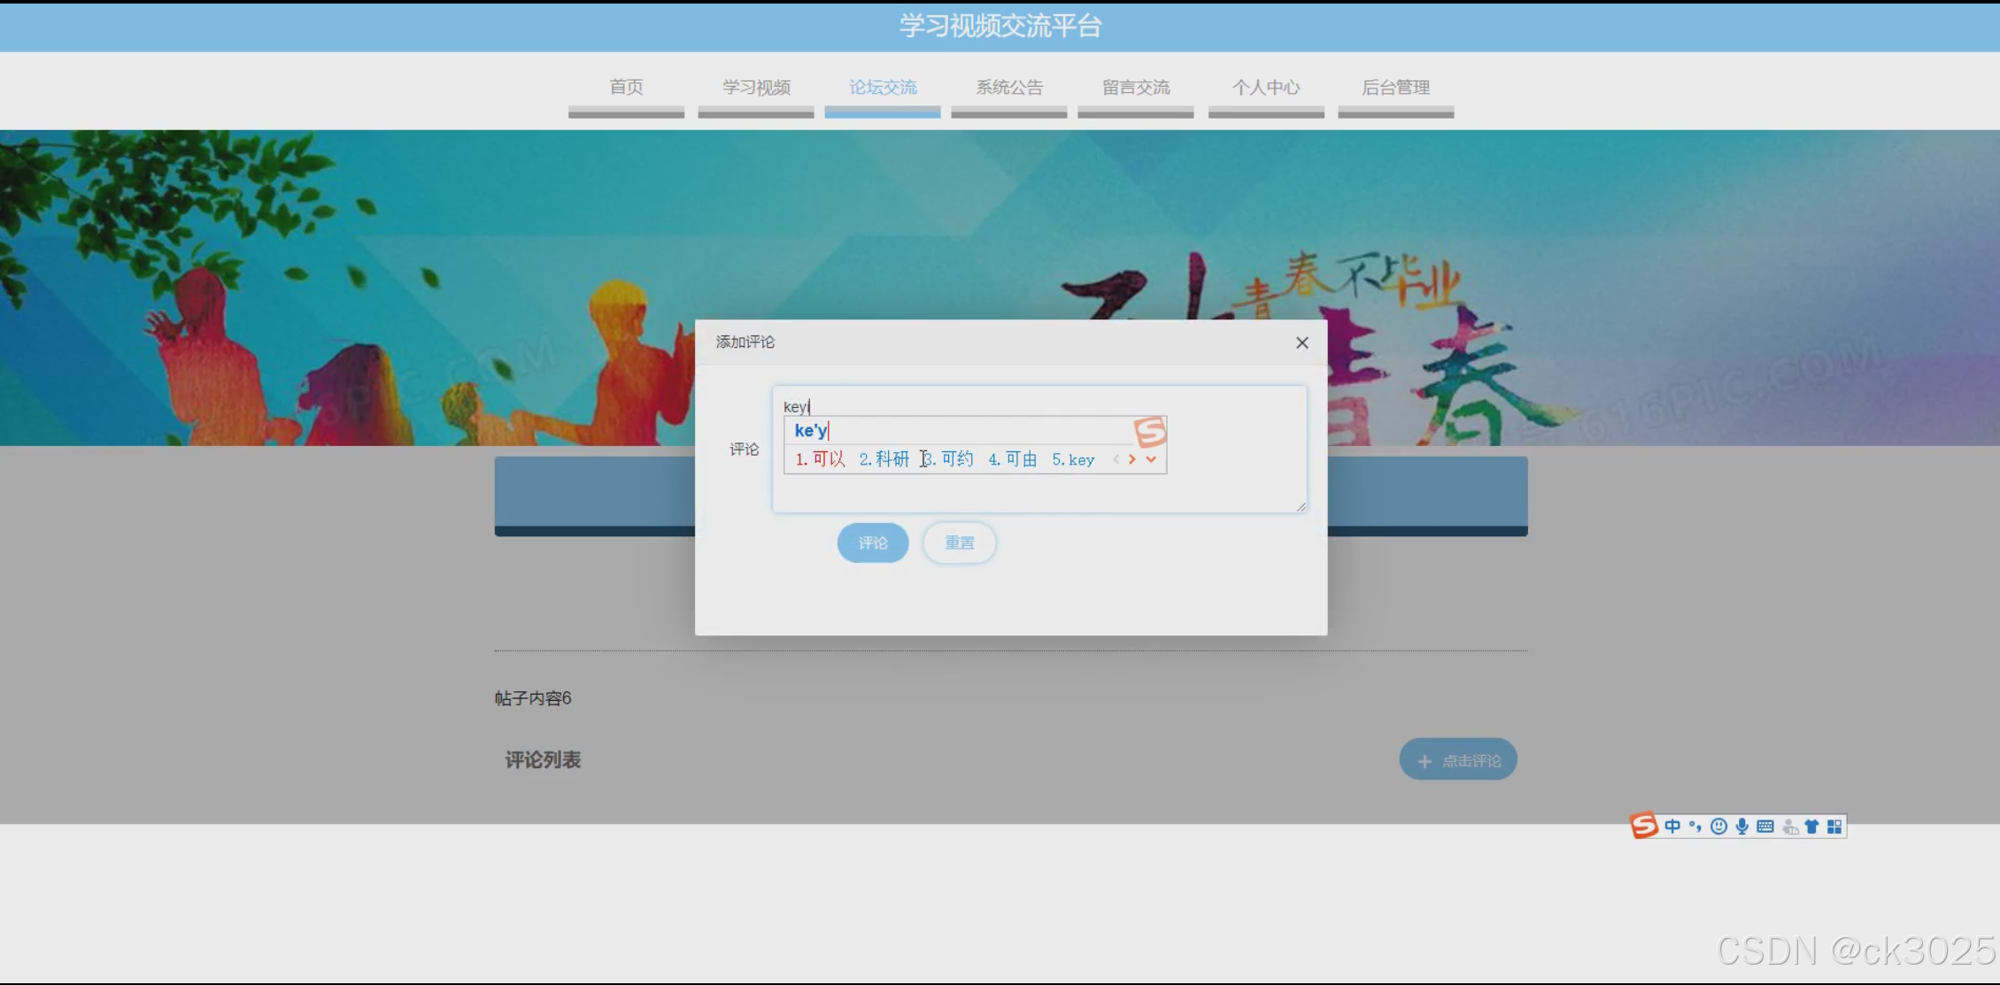Screen dimensions: 2000x985
Task: Expand the candidate list with the down chevron
Action: [1151, 459]
